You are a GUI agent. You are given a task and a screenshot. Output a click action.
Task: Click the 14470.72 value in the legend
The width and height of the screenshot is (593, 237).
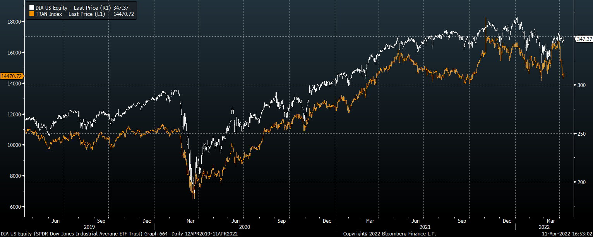pos(124,14)
